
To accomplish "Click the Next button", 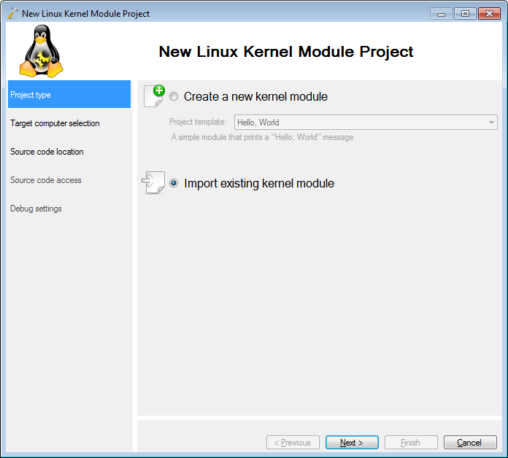I will click(352, 442).
